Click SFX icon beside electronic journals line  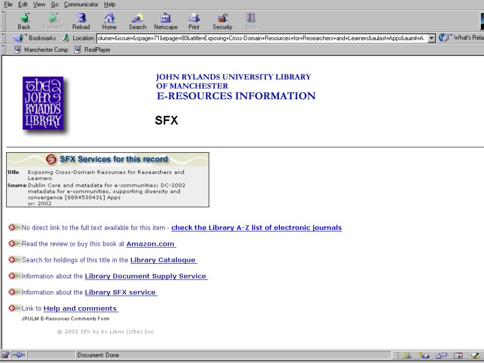point(15,227)
